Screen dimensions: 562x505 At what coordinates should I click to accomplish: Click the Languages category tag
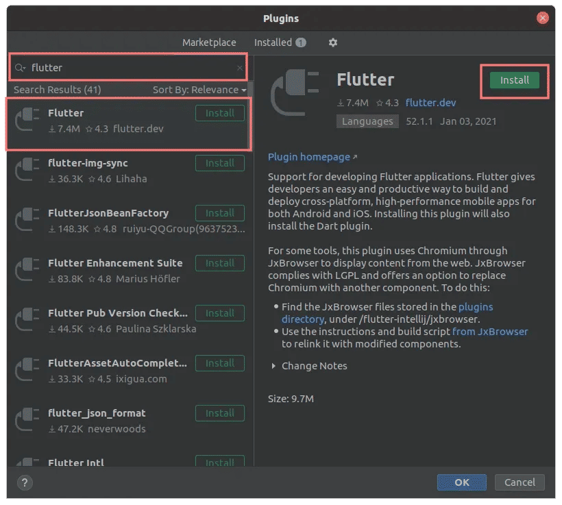[x=367, y=121]
